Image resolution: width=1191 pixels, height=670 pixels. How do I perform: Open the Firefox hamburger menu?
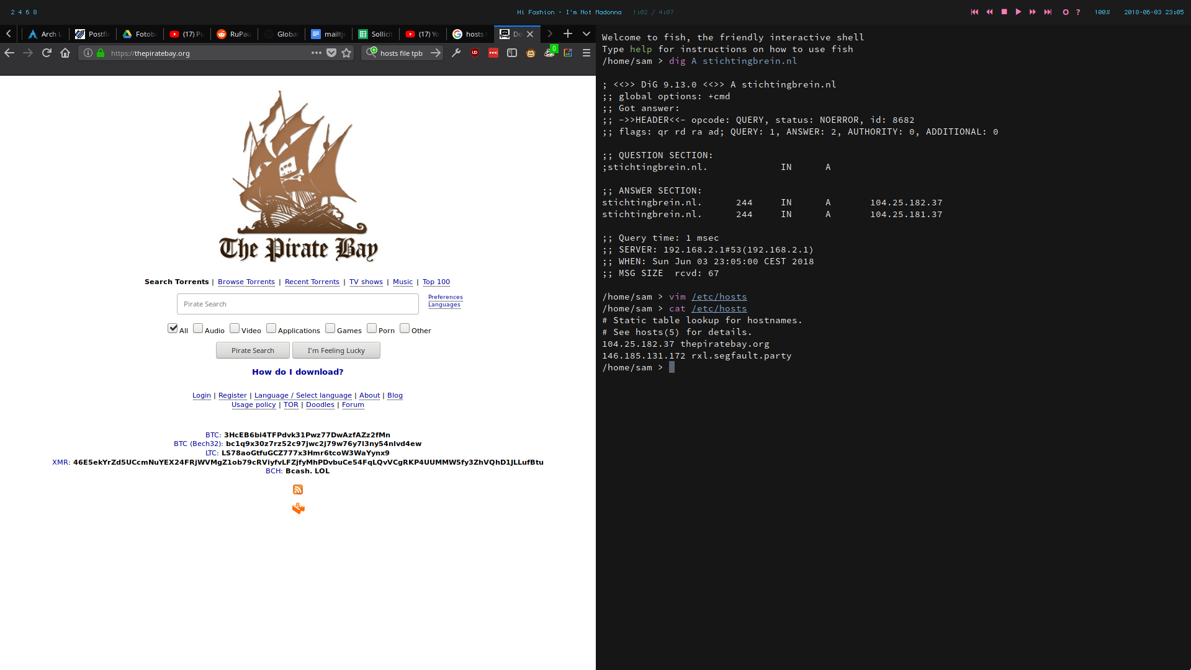pos(587,53)
